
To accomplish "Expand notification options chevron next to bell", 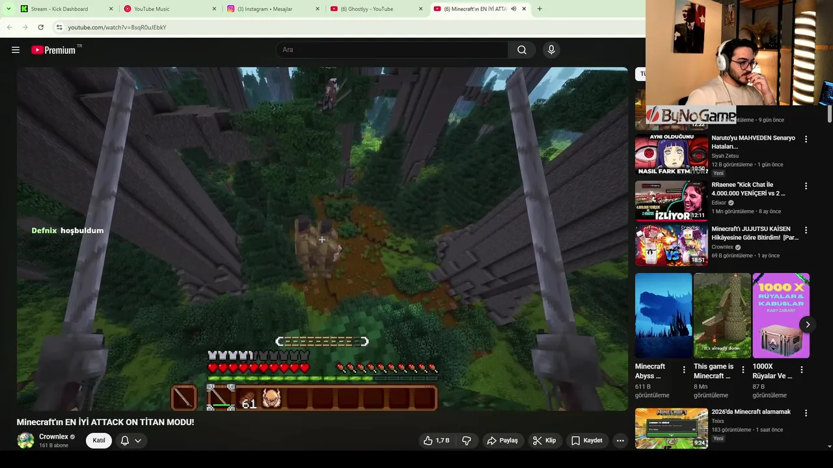I will [138, 441].
